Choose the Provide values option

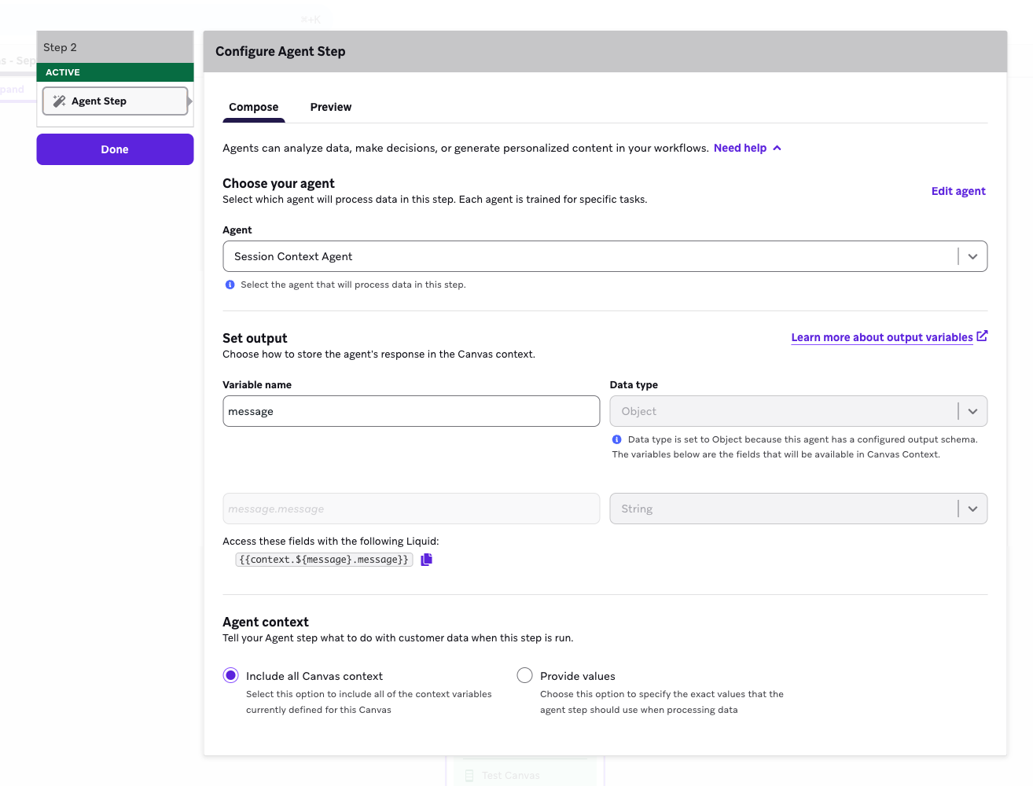[524, 675]
